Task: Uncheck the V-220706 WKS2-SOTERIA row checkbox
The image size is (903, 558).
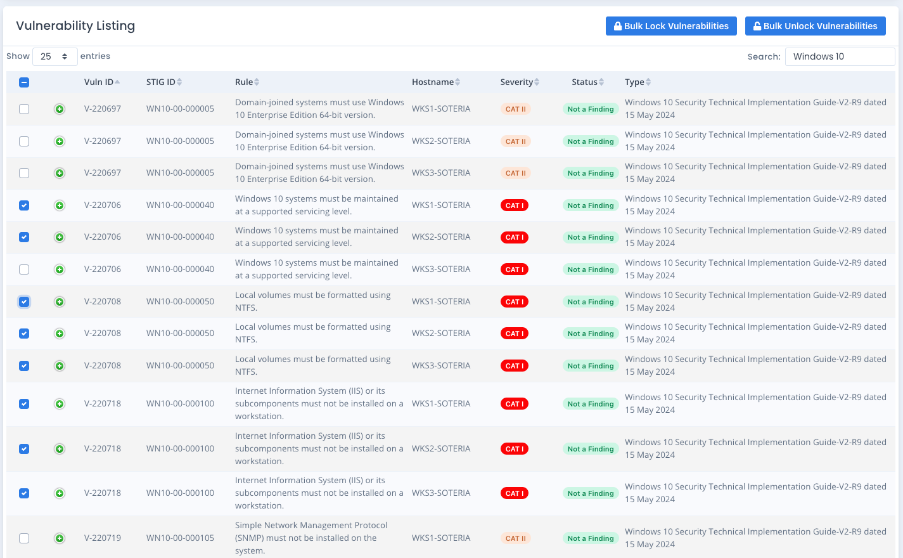Action: [24, 237]
